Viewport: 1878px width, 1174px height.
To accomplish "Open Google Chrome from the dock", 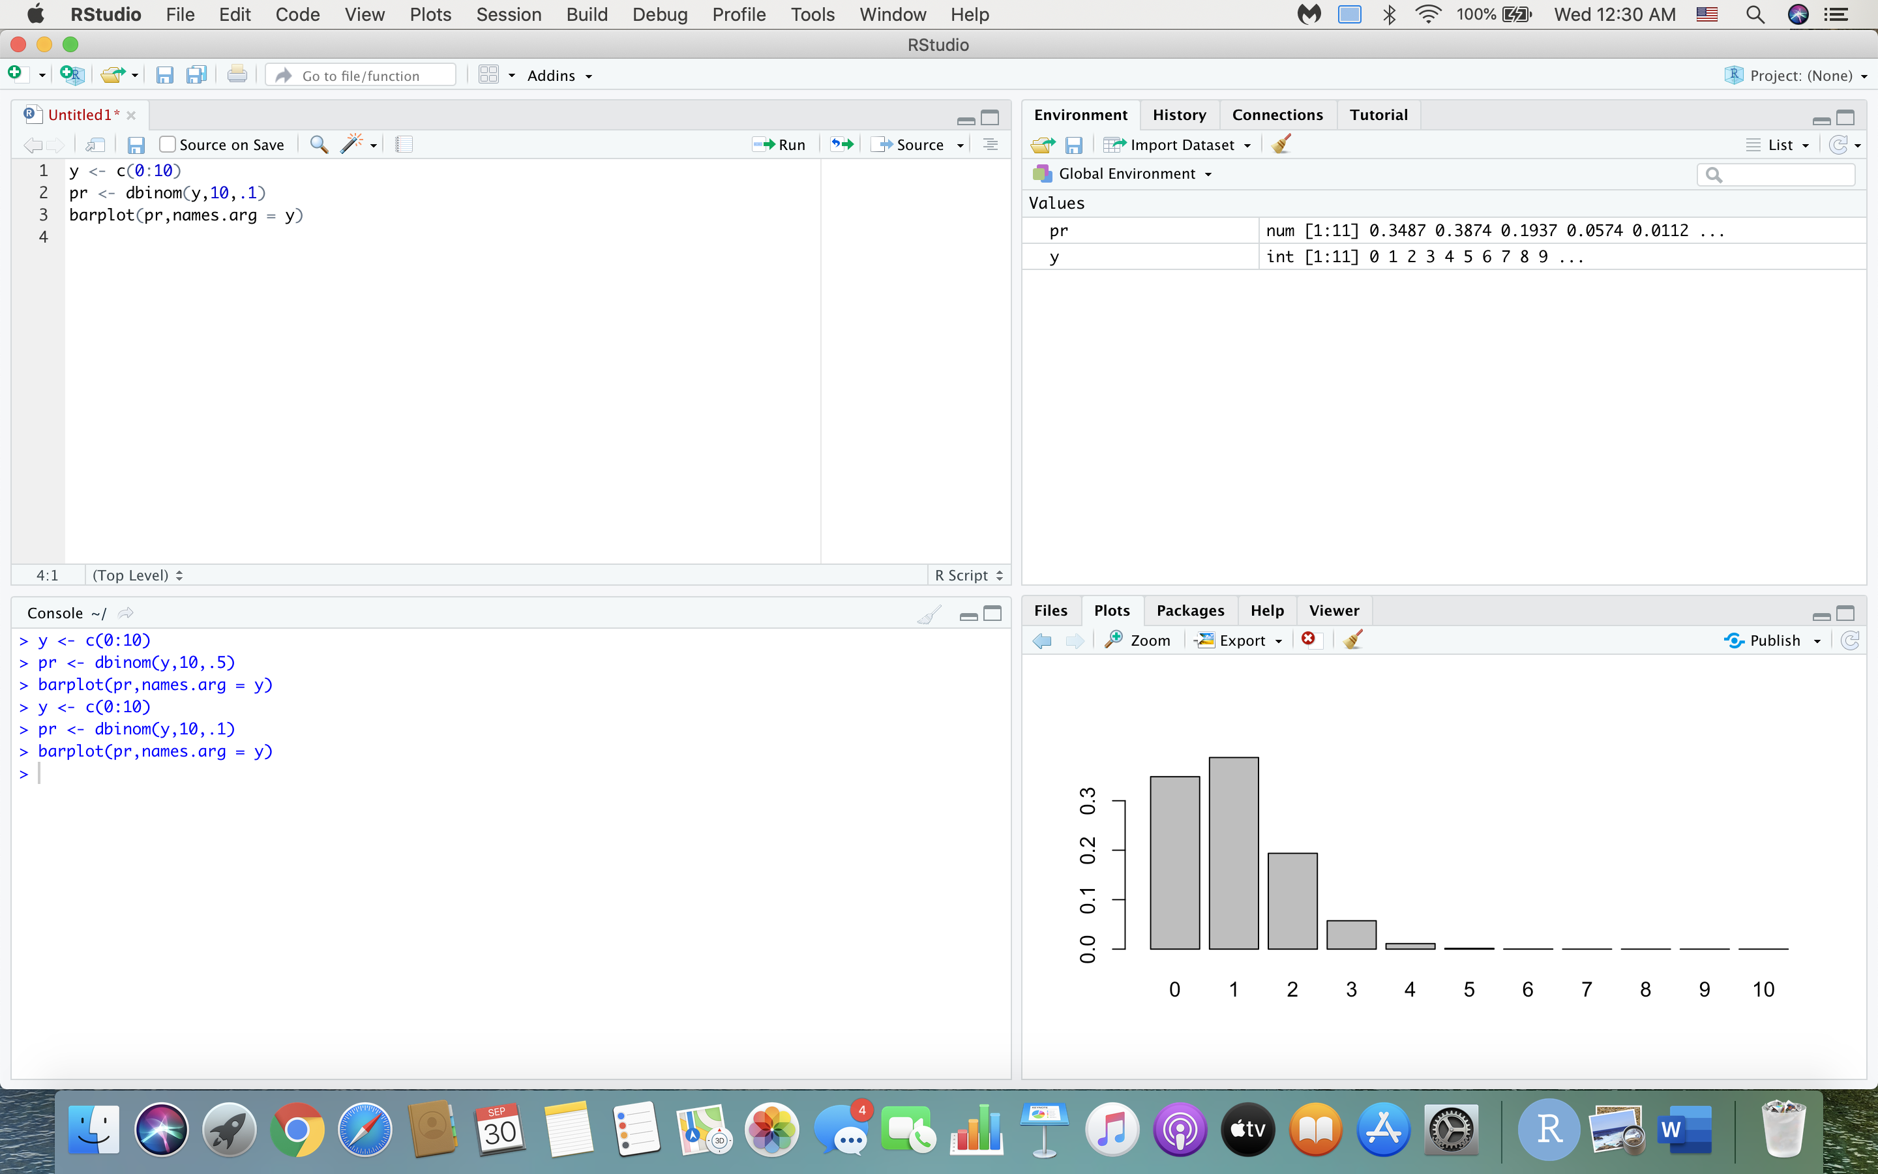I will click(x=297, y=1130).
